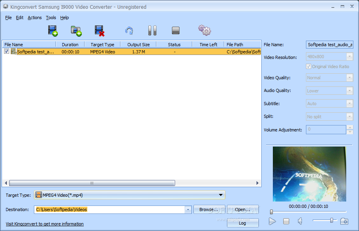359x231 pixels.
Task: Open the Destination path dropdown arrow
Action: point(188,209)
